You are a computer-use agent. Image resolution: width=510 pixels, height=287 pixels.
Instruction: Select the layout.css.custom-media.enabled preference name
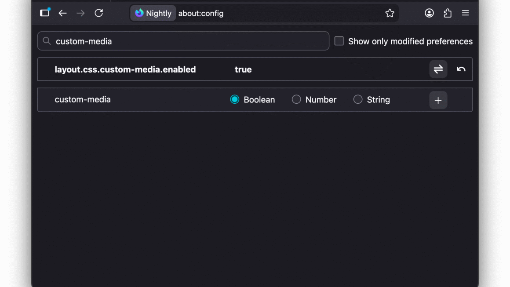[125, 69]
